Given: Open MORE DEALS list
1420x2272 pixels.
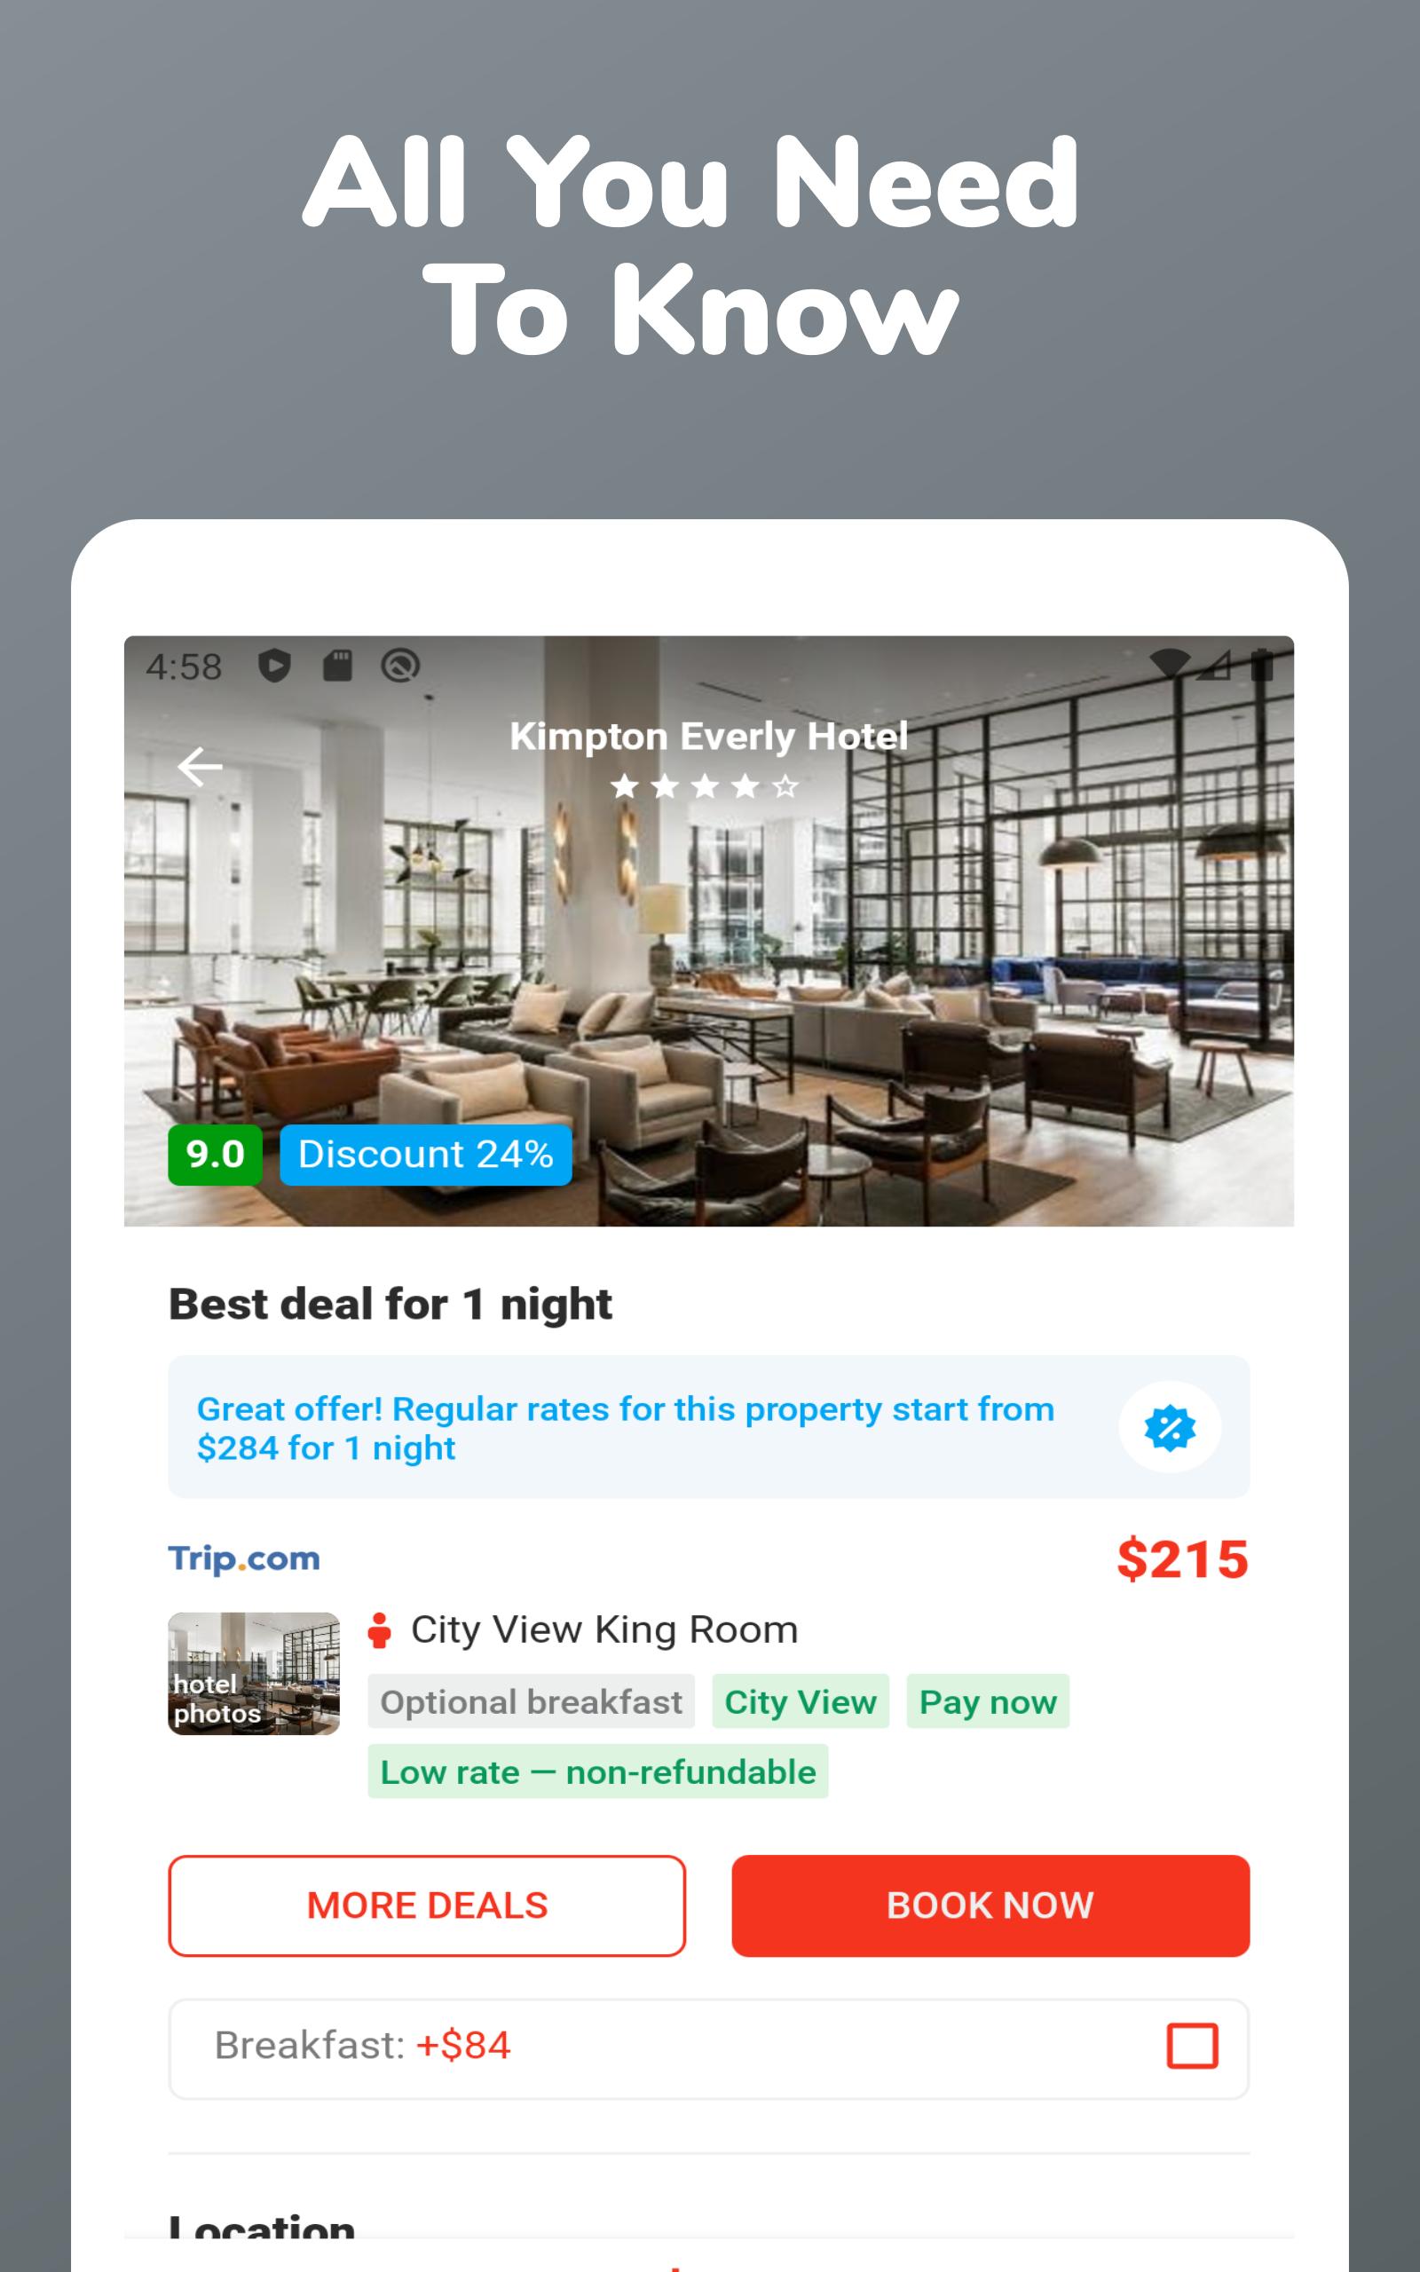Looking at the screenshot, I should [x=427, y=1905].
